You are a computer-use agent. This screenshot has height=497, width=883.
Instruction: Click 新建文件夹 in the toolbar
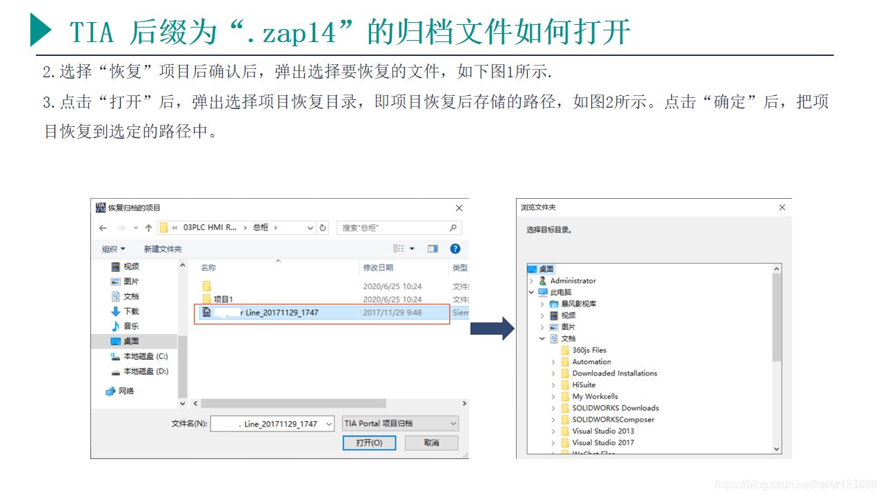[x=163, y=249]
